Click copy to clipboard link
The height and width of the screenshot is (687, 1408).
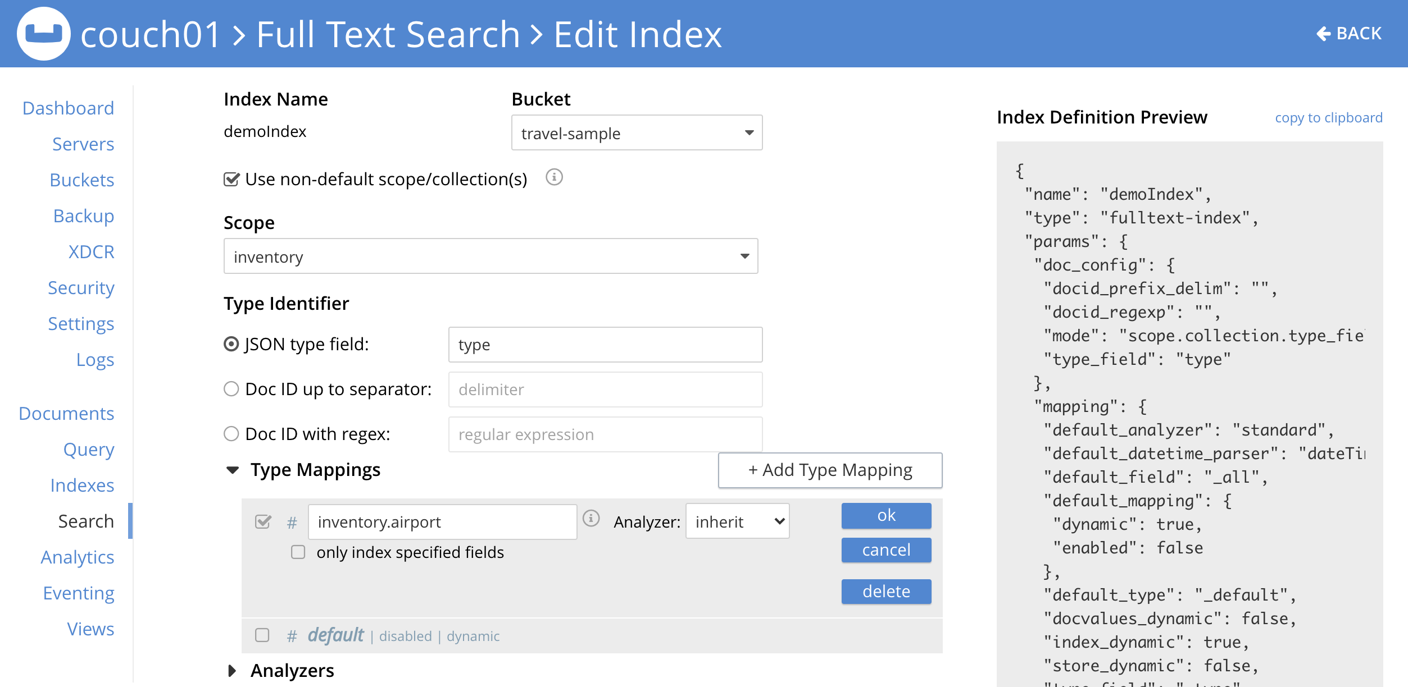click(x=1328, y=118)
